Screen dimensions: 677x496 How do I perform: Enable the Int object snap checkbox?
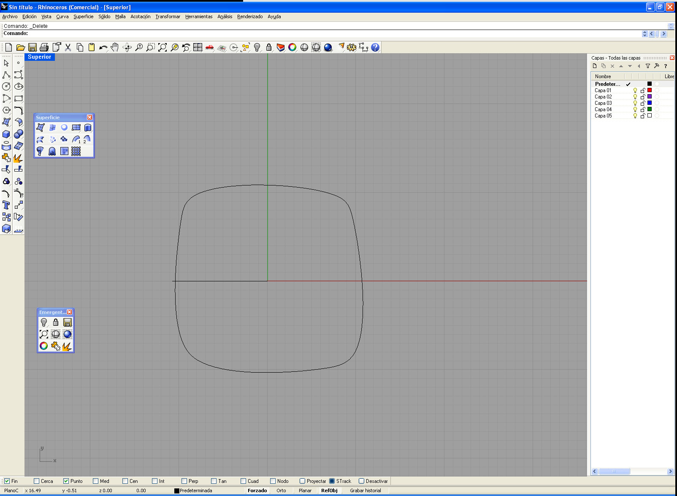154,481
